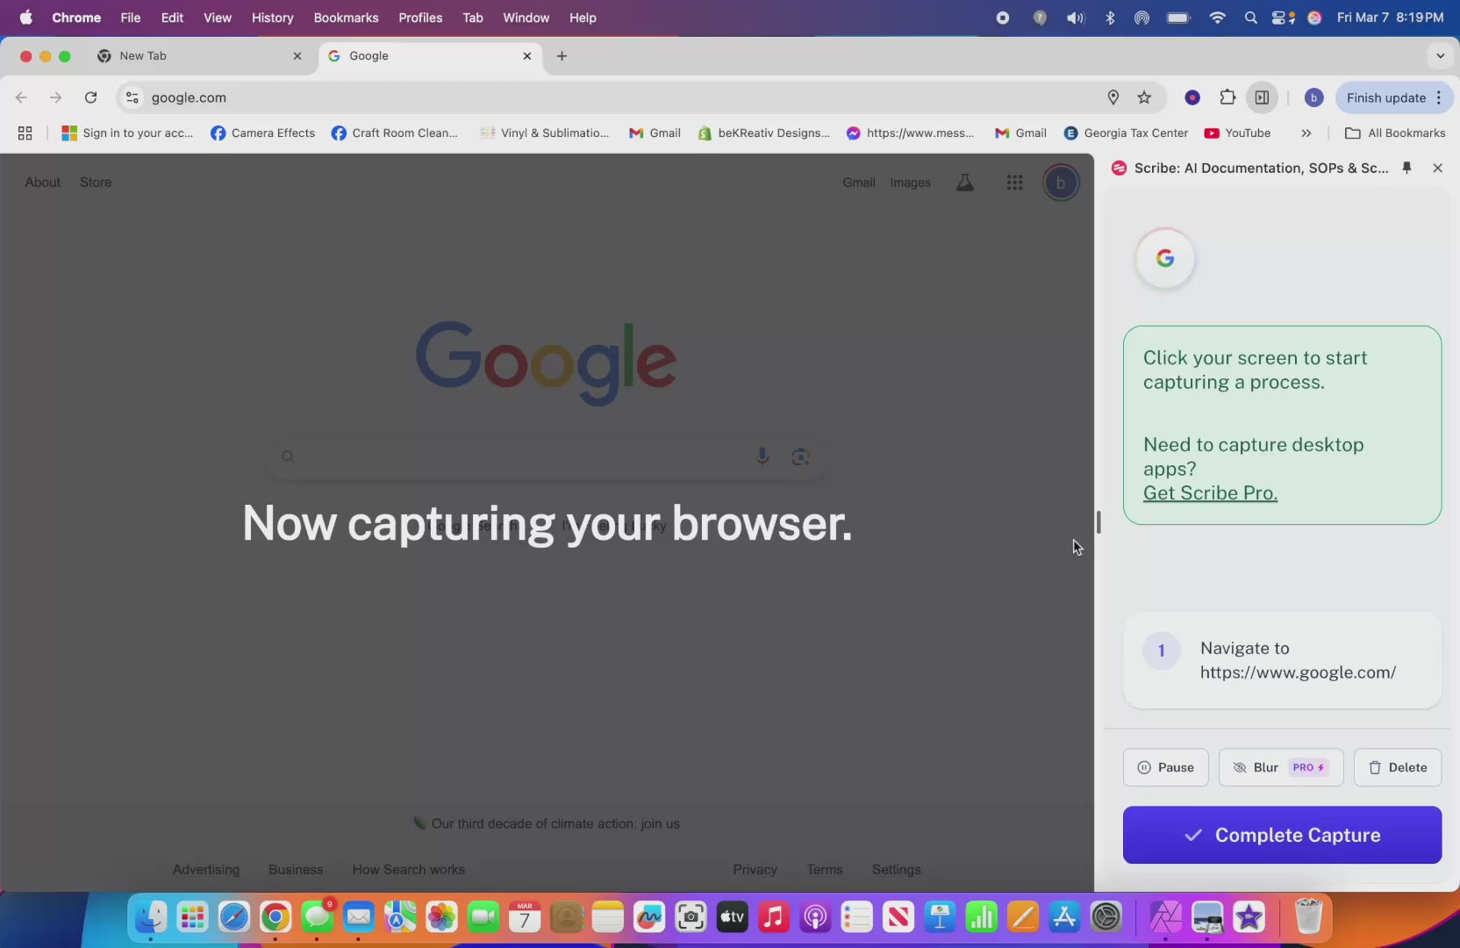Delete the captured step
Image resolution: width=1460 pixels, height=948 pixels.
point(1398,767)
